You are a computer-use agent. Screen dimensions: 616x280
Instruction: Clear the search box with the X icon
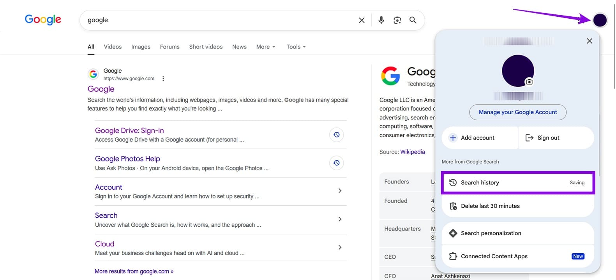click(362, 20)
